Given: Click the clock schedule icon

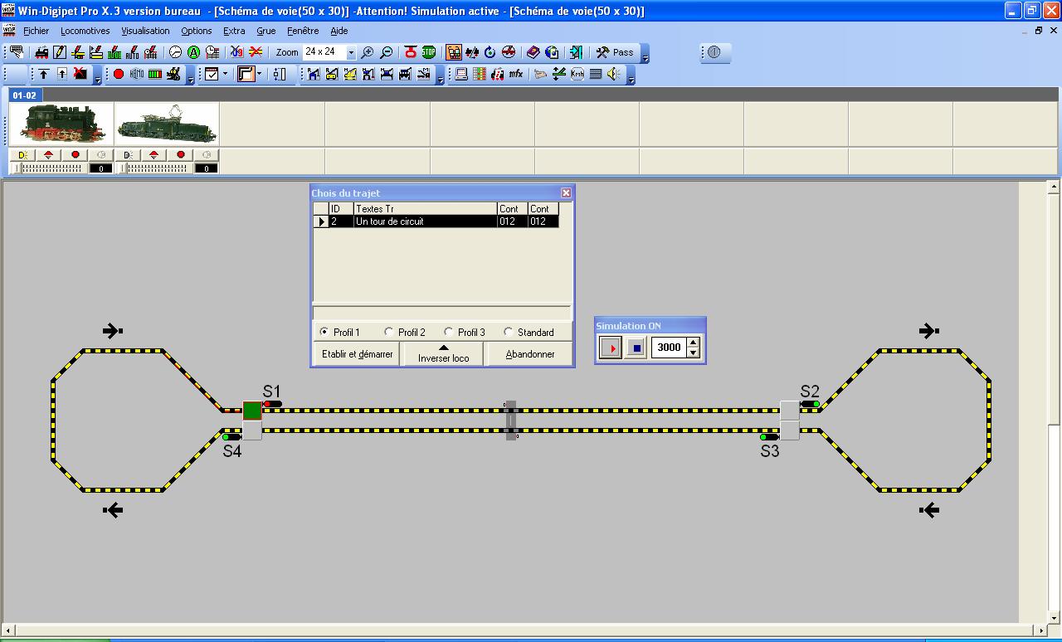Looking at the screenshot, I should pyautogui.click(x=214, y=51).
